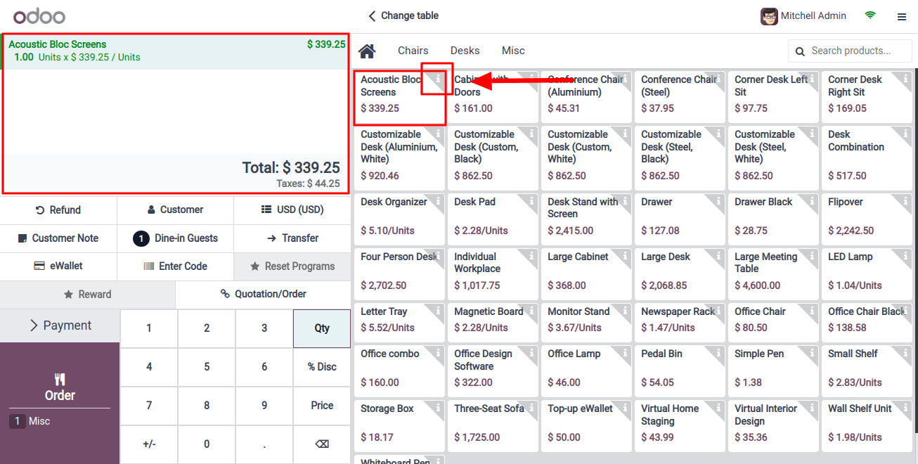The image size is (918, 464).
Task: Open info icon on Desk Combination
Action: [x=905, y=134]
